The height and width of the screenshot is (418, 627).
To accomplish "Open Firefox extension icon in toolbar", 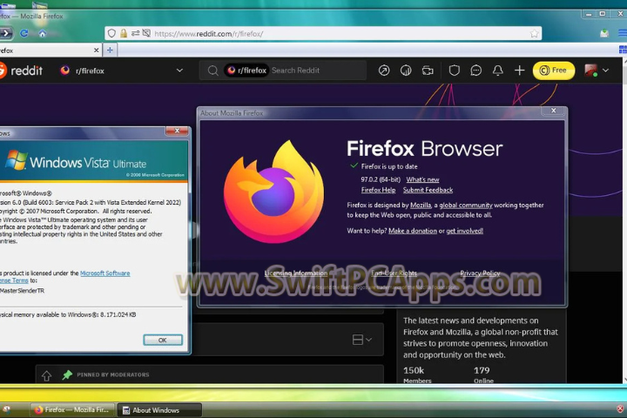I will [x=604, y=33].
